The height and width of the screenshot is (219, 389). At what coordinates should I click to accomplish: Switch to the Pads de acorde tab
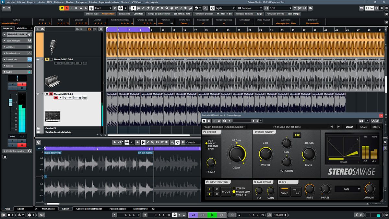pos(118,209)
